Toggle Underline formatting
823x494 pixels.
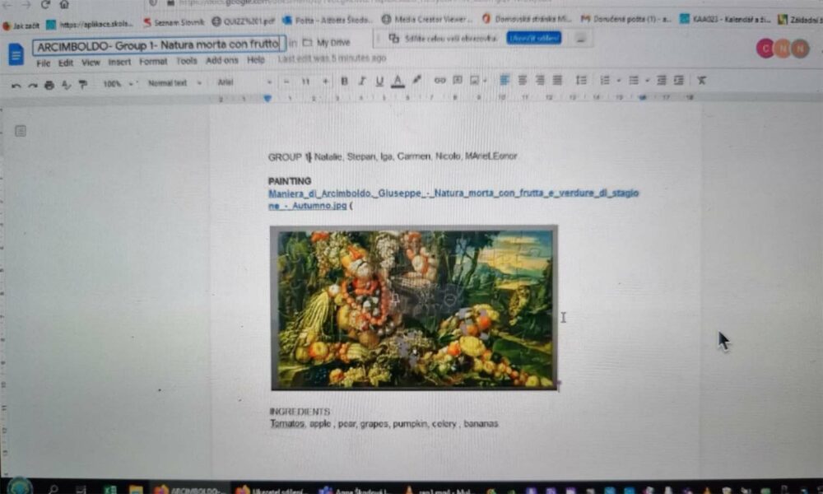(379, 81)
